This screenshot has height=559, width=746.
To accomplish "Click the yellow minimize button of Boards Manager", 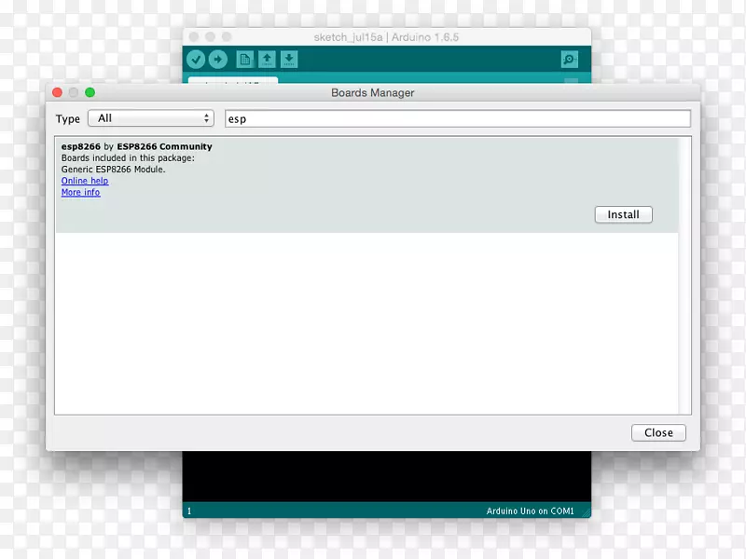I will (x=74, y=92).
